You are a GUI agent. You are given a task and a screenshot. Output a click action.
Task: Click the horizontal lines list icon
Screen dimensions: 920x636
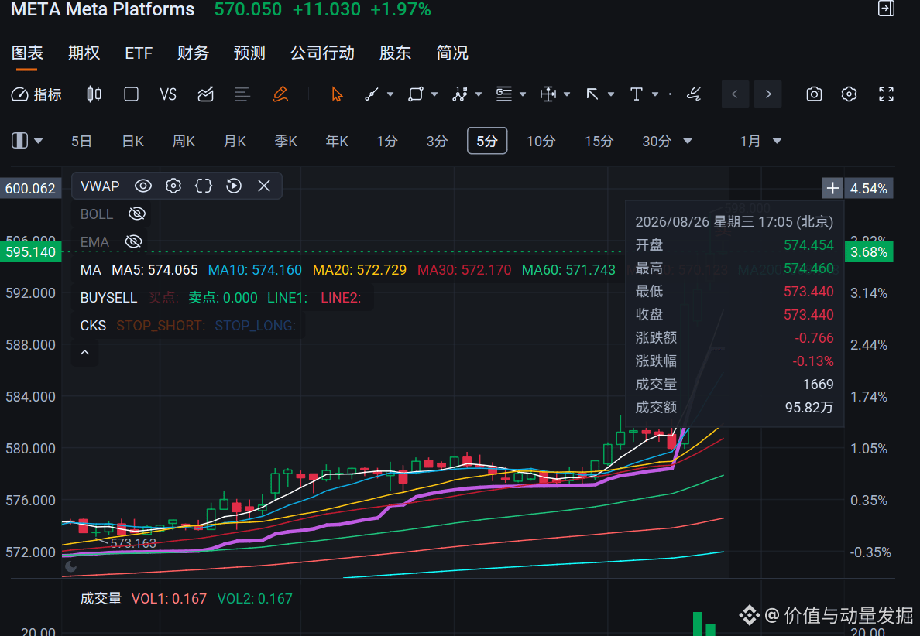tap(242, 94)
